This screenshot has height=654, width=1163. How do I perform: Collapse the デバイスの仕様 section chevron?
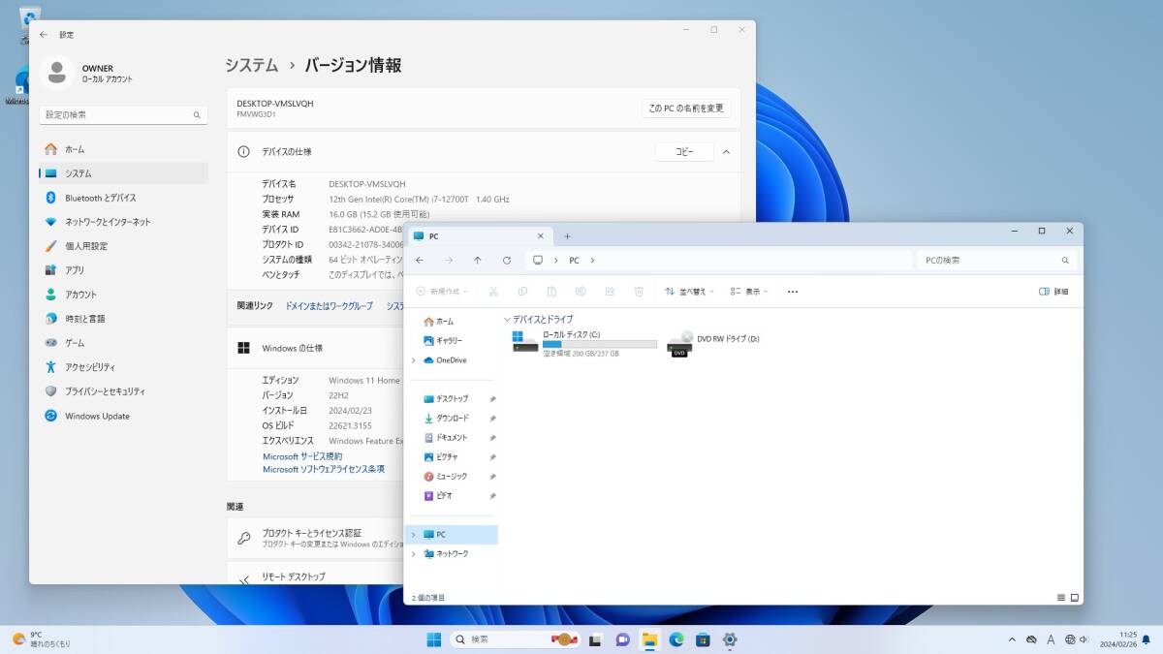click(726, 151)
